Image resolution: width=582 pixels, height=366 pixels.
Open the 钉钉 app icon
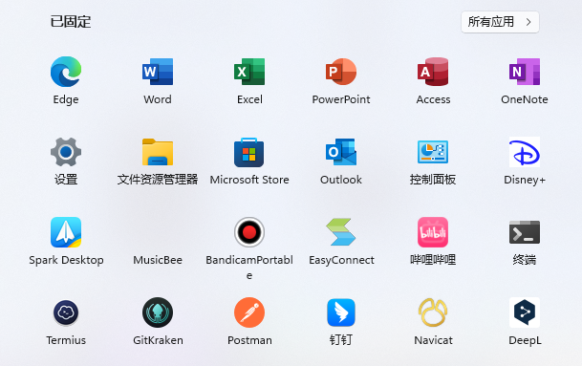(x=341, y=312)
